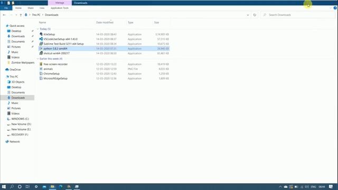Select the Manage contextual tab
The image size is (338, 190).
point(60,3)
